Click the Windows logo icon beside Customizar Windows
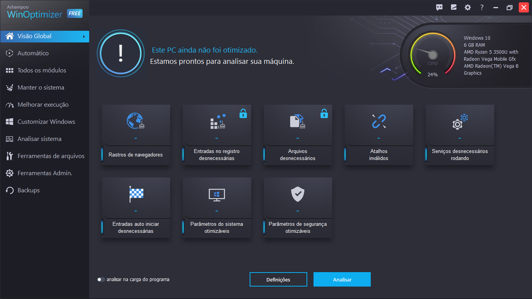 point(10,122)
